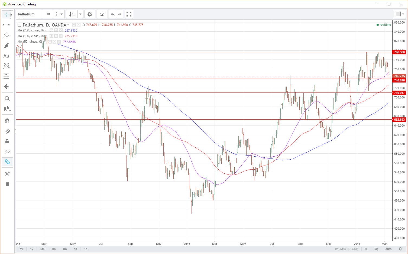Toggle log scale button
Viewport: 408px width, 254px height.
(x=376, y=249)
